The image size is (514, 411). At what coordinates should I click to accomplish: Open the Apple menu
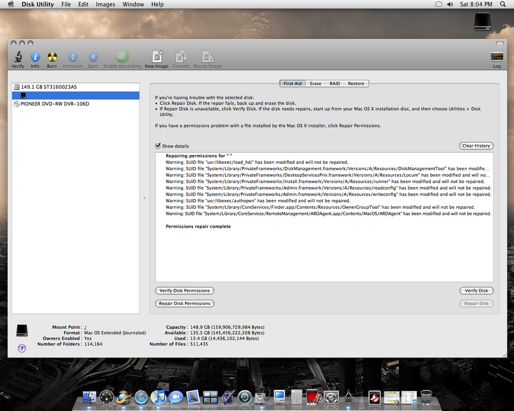11,4
